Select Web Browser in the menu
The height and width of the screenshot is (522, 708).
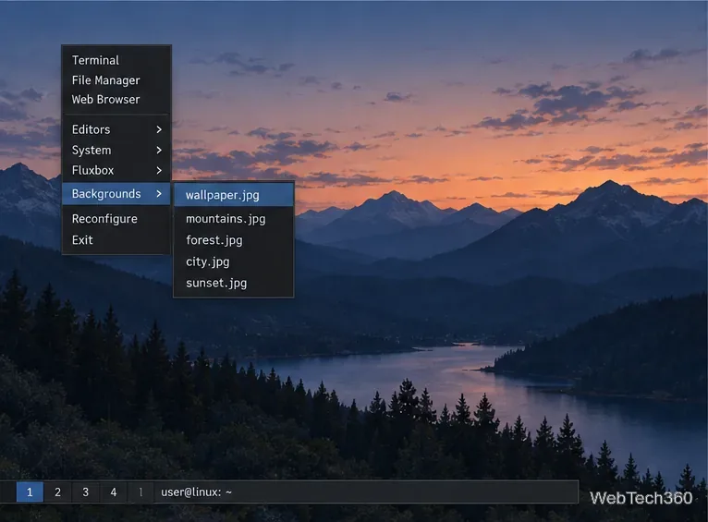coord(116,99)
